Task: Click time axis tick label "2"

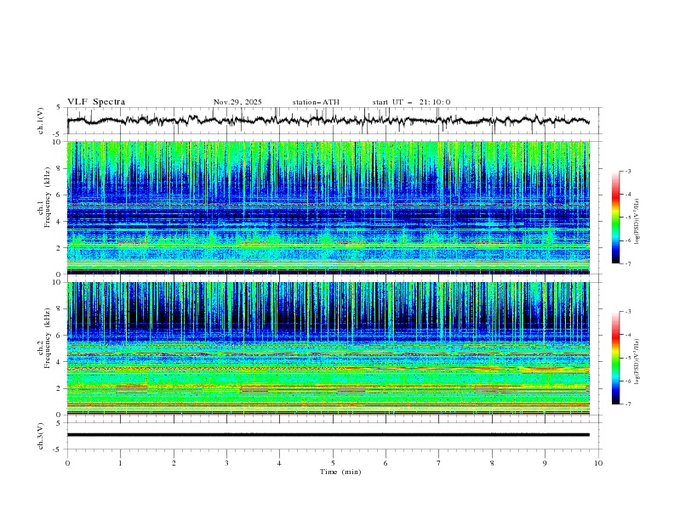Action: point(174,463)
